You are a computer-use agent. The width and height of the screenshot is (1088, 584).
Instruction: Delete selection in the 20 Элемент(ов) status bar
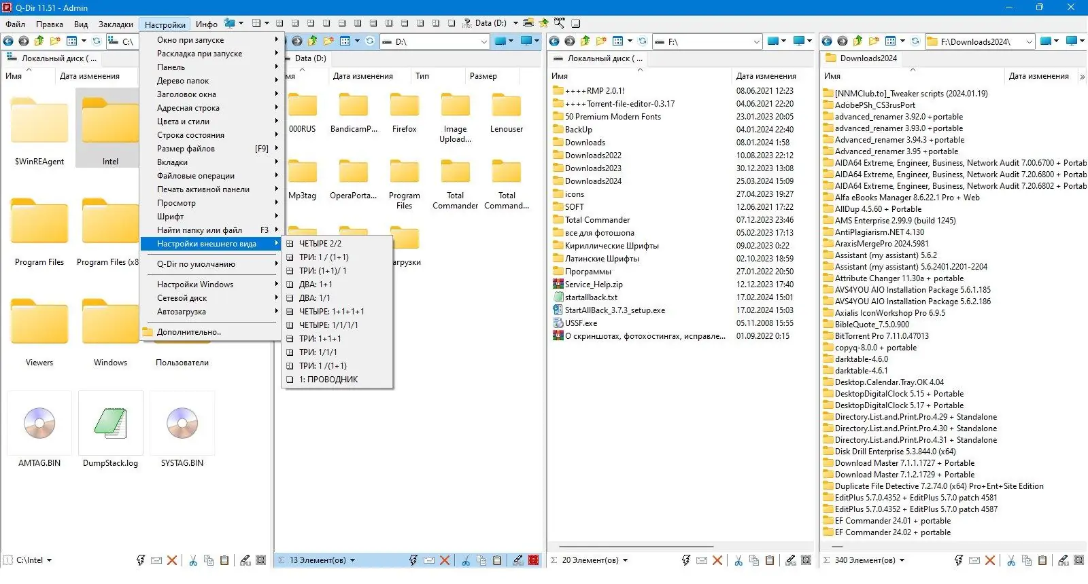click(717, 560)
